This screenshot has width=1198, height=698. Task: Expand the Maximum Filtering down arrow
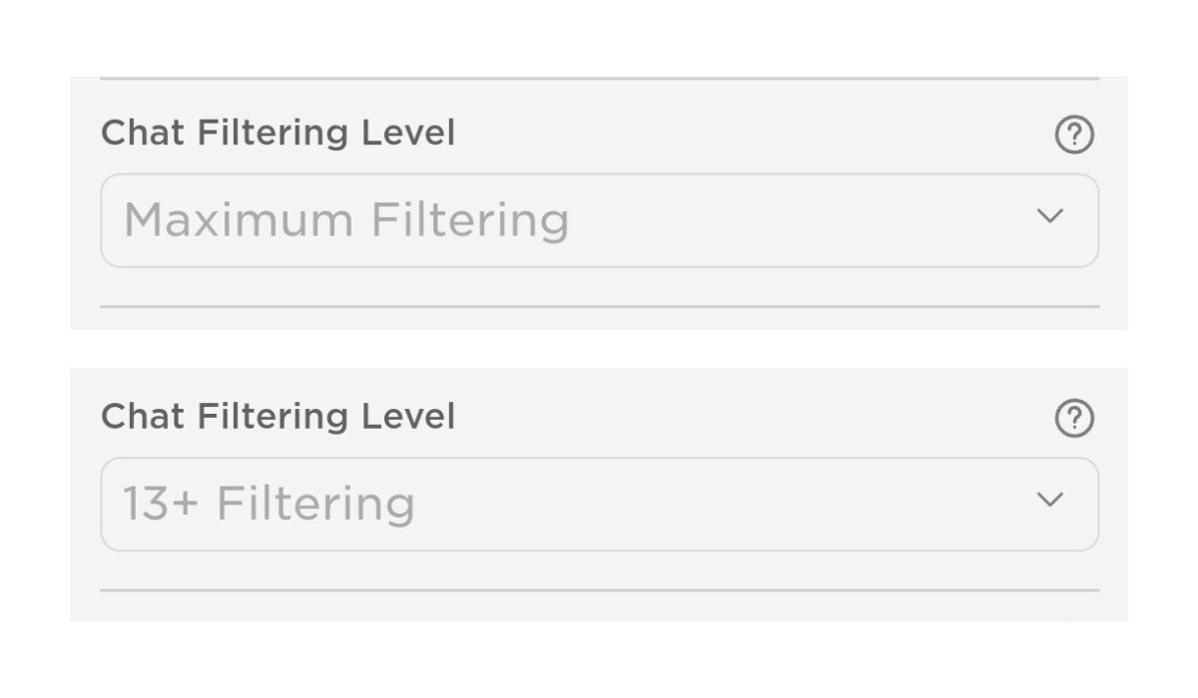coord(1049,216)
